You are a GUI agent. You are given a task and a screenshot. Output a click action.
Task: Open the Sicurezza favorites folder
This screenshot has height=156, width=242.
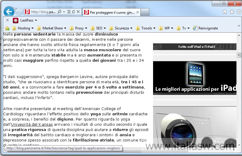click(x=121, y=28)
